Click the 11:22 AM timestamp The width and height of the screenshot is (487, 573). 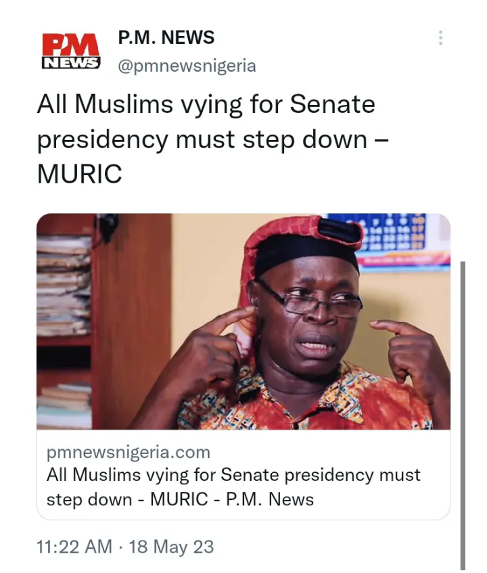click(x=74, y=547)
